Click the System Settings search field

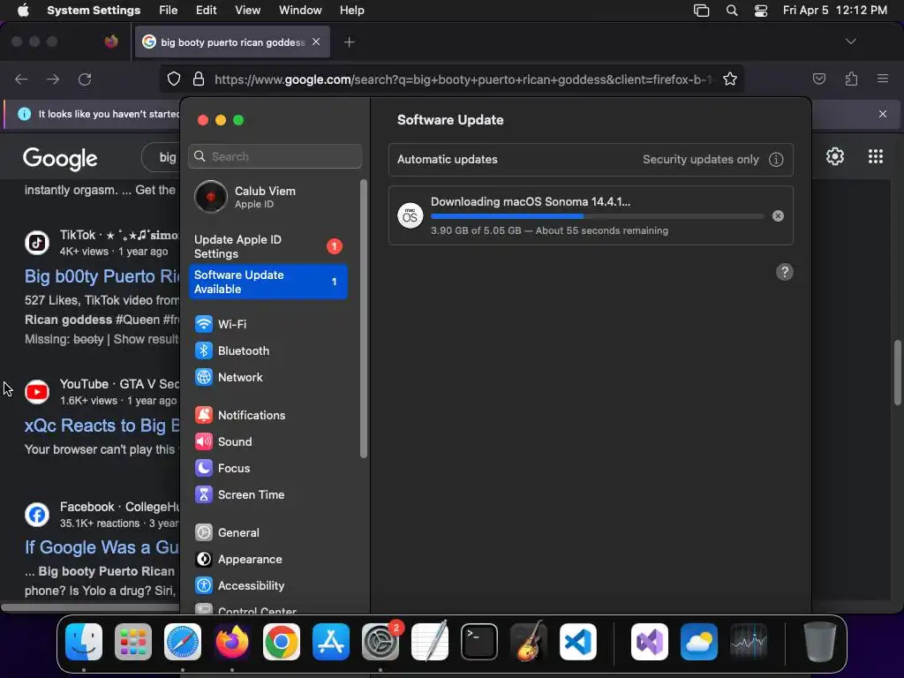click(275, 156)
